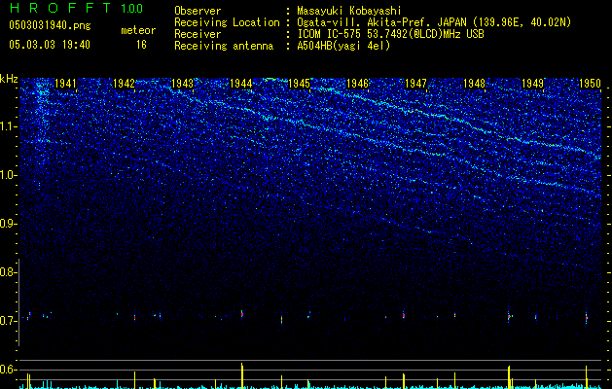Image resolution: width=612 pixels, height=389 pixels.
Task: Click the 1944 time marker
Action: [241, 84]
